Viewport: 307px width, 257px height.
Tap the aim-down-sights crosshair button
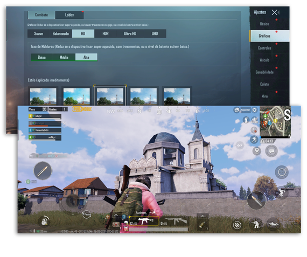(282, 172)
